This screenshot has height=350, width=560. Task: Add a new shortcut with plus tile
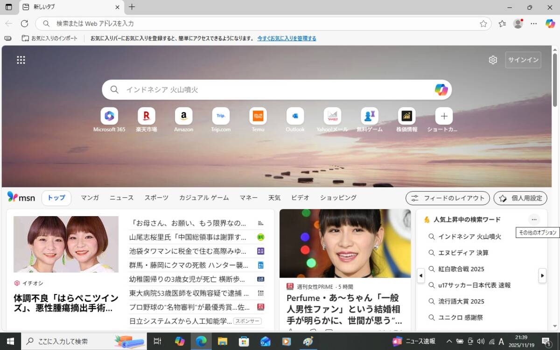pyautogui.click(x=444, y=116)
